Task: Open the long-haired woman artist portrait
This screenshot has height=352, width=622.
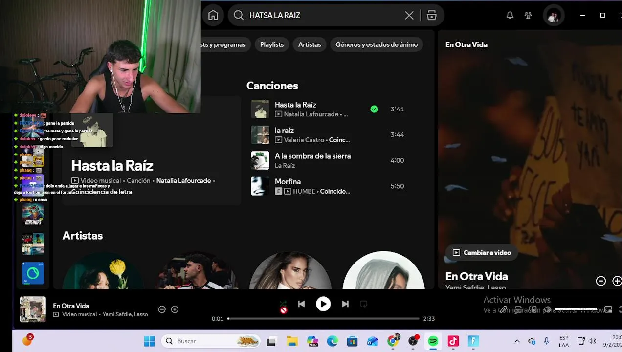Action: 290,270
